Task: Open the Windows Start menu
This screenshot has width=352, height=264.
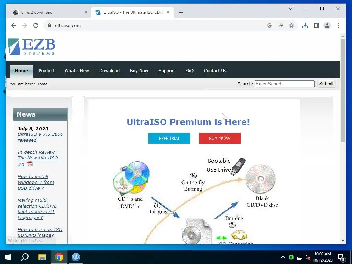Action: [x=8, y=257]
